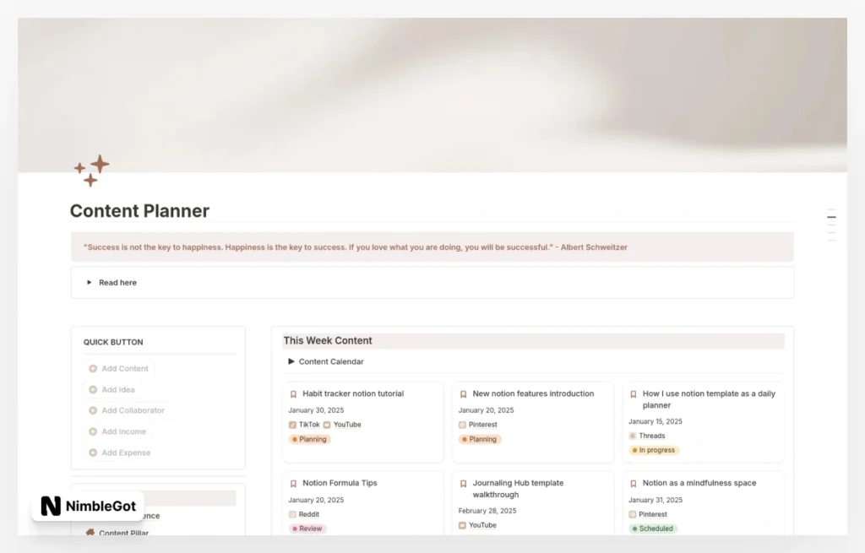Click the TikTok platform icon on Habit tracker card
Screen dimensions: 865x553
(x=292, y=425)
